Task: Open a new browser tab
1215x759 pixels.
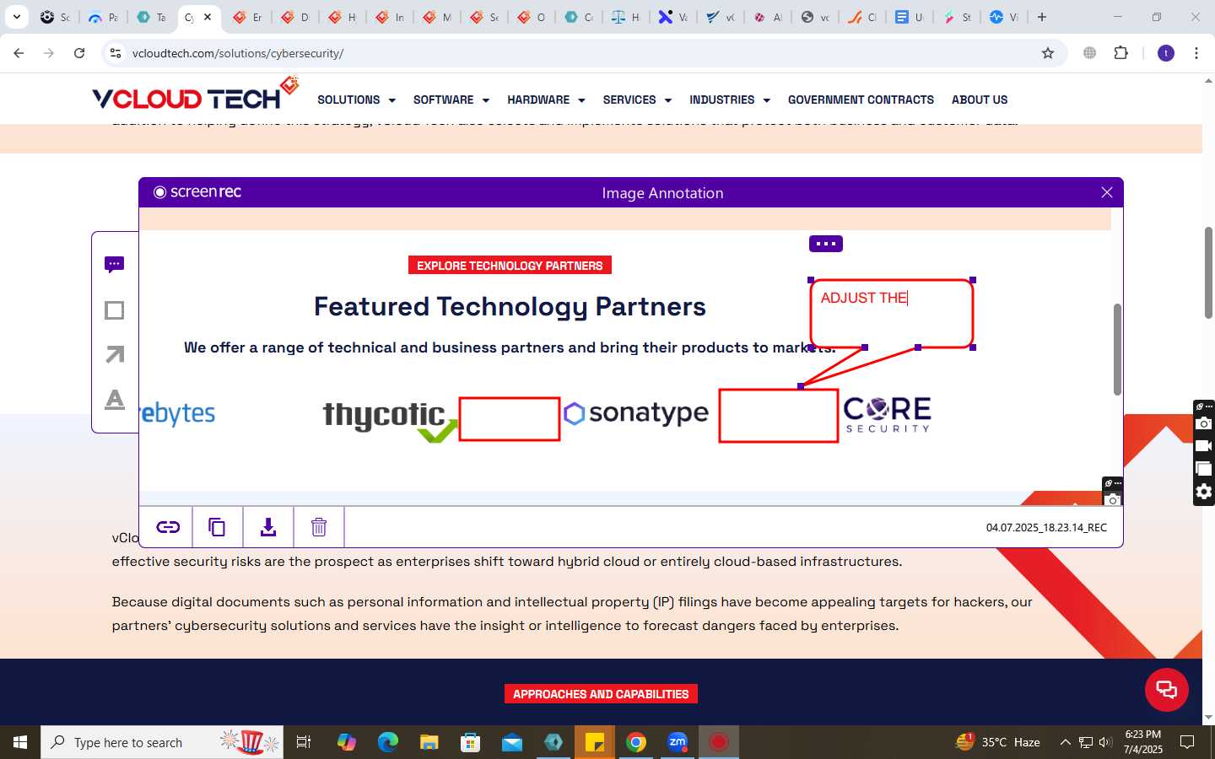Action: [x=1042, y=17]
